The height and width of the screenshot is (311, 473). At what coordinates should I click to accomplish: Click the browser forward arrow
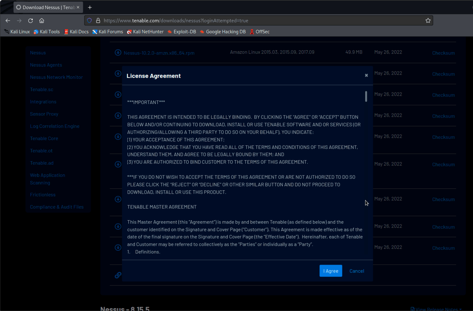pyautogui.click(x=19, y=20)
